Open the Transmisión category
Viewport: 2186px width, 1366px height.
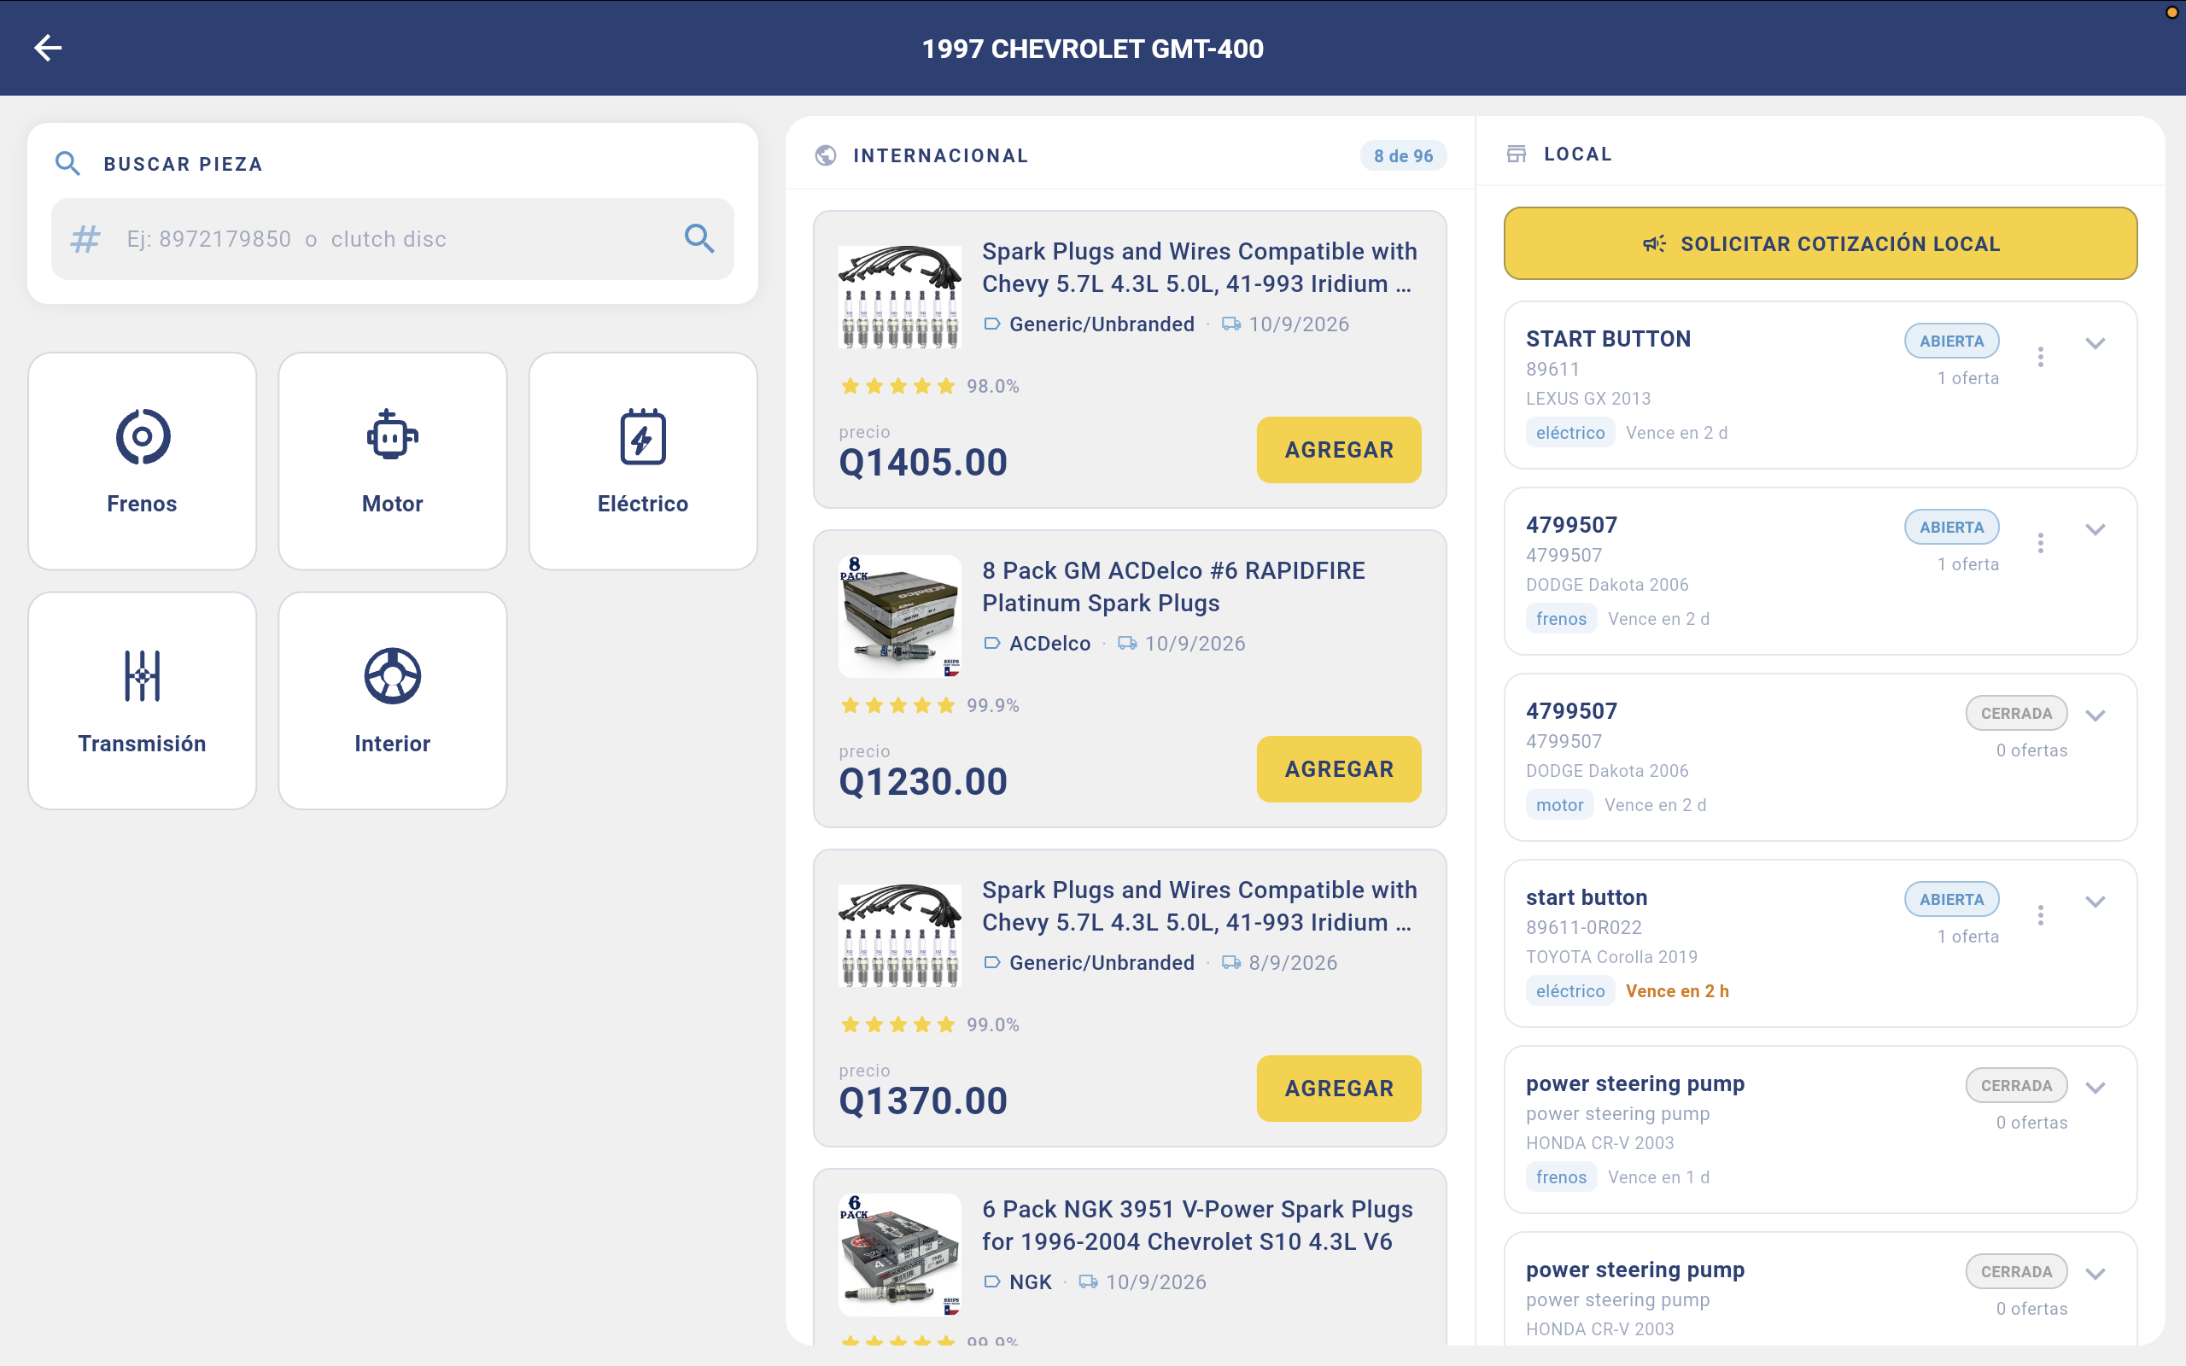pyautogui.click(x=142, y=700)
